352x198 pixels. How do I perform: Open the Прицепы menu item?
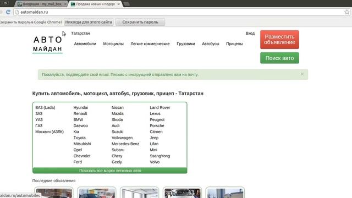[x=234, y=44]
